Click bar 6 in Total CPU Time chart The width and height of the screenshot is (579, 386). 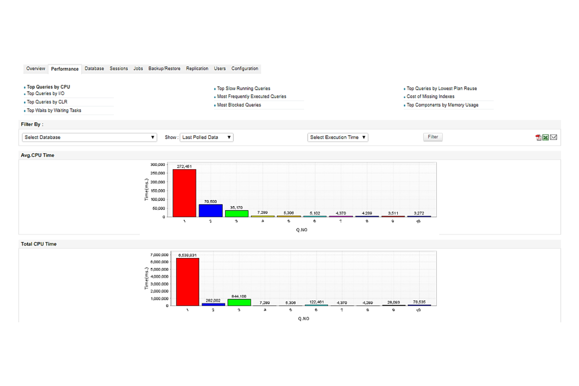pos(316,305)
